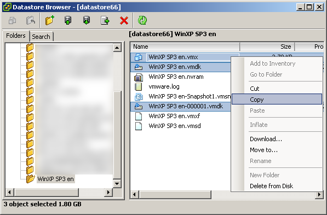The width and height of the screenshot is (327, 215).
Task: Select file vmware.log
Action: [164, 86]
